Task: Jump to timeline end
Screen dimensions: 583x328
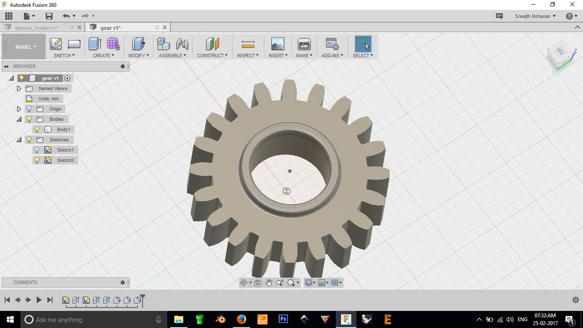Action: pyautogui.click(x=50, y=300)
